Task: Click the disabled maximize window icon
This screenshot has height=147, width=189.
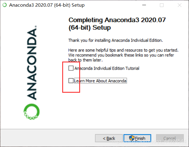Action: point(162,5)
